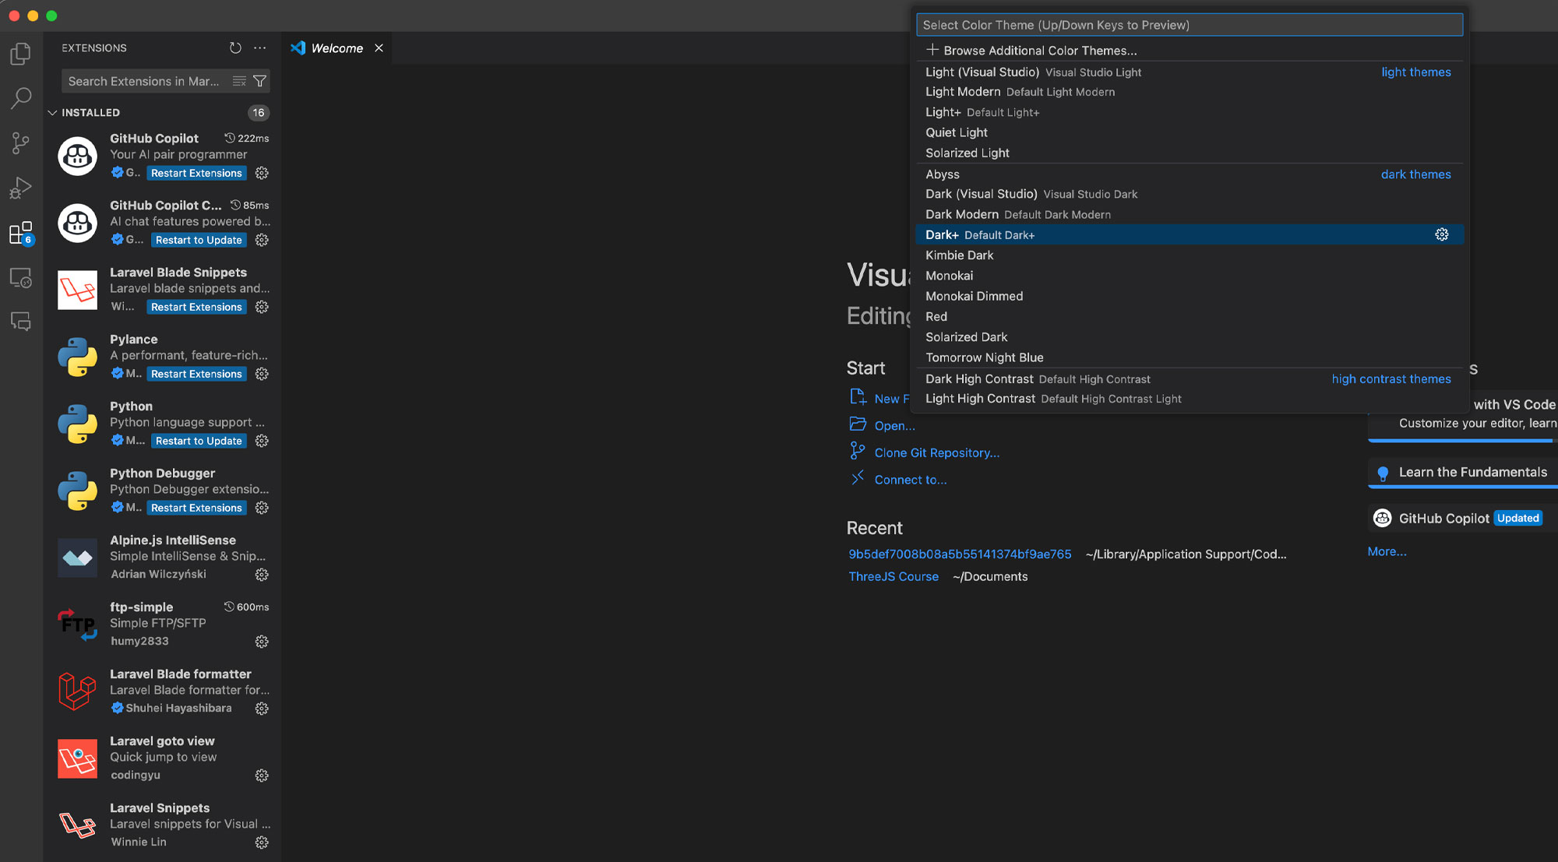The image size is (1558, 862).
Task: Click the More... walkthroughs link
Action: coord(1387,551)
